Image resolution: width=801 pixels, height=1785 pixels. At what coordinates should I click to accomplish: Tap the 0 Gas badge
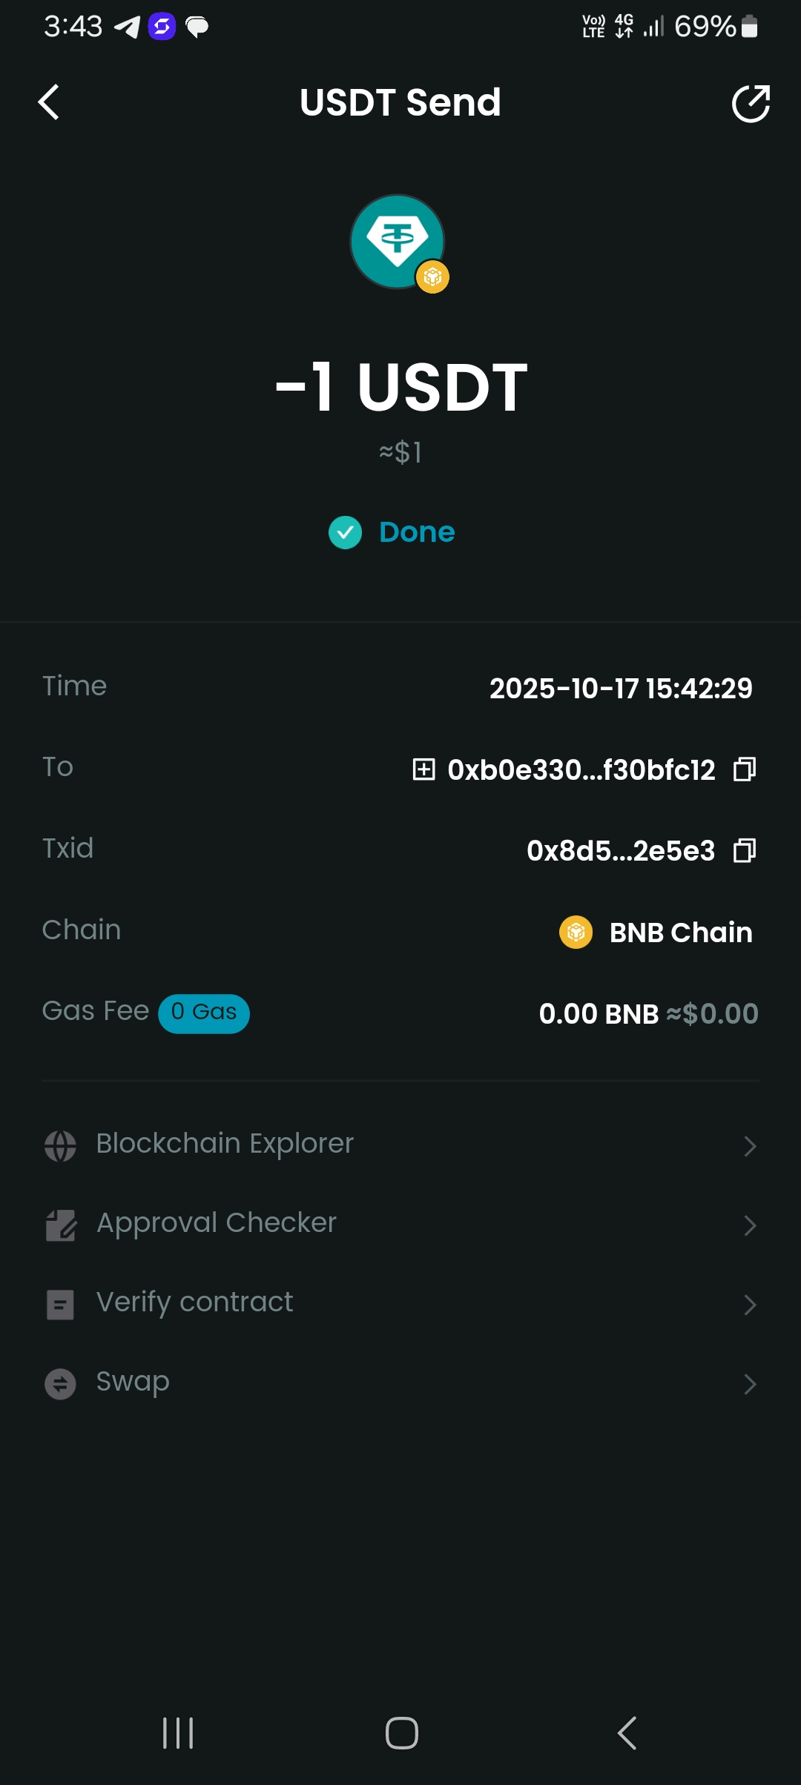coord(204,1013)
